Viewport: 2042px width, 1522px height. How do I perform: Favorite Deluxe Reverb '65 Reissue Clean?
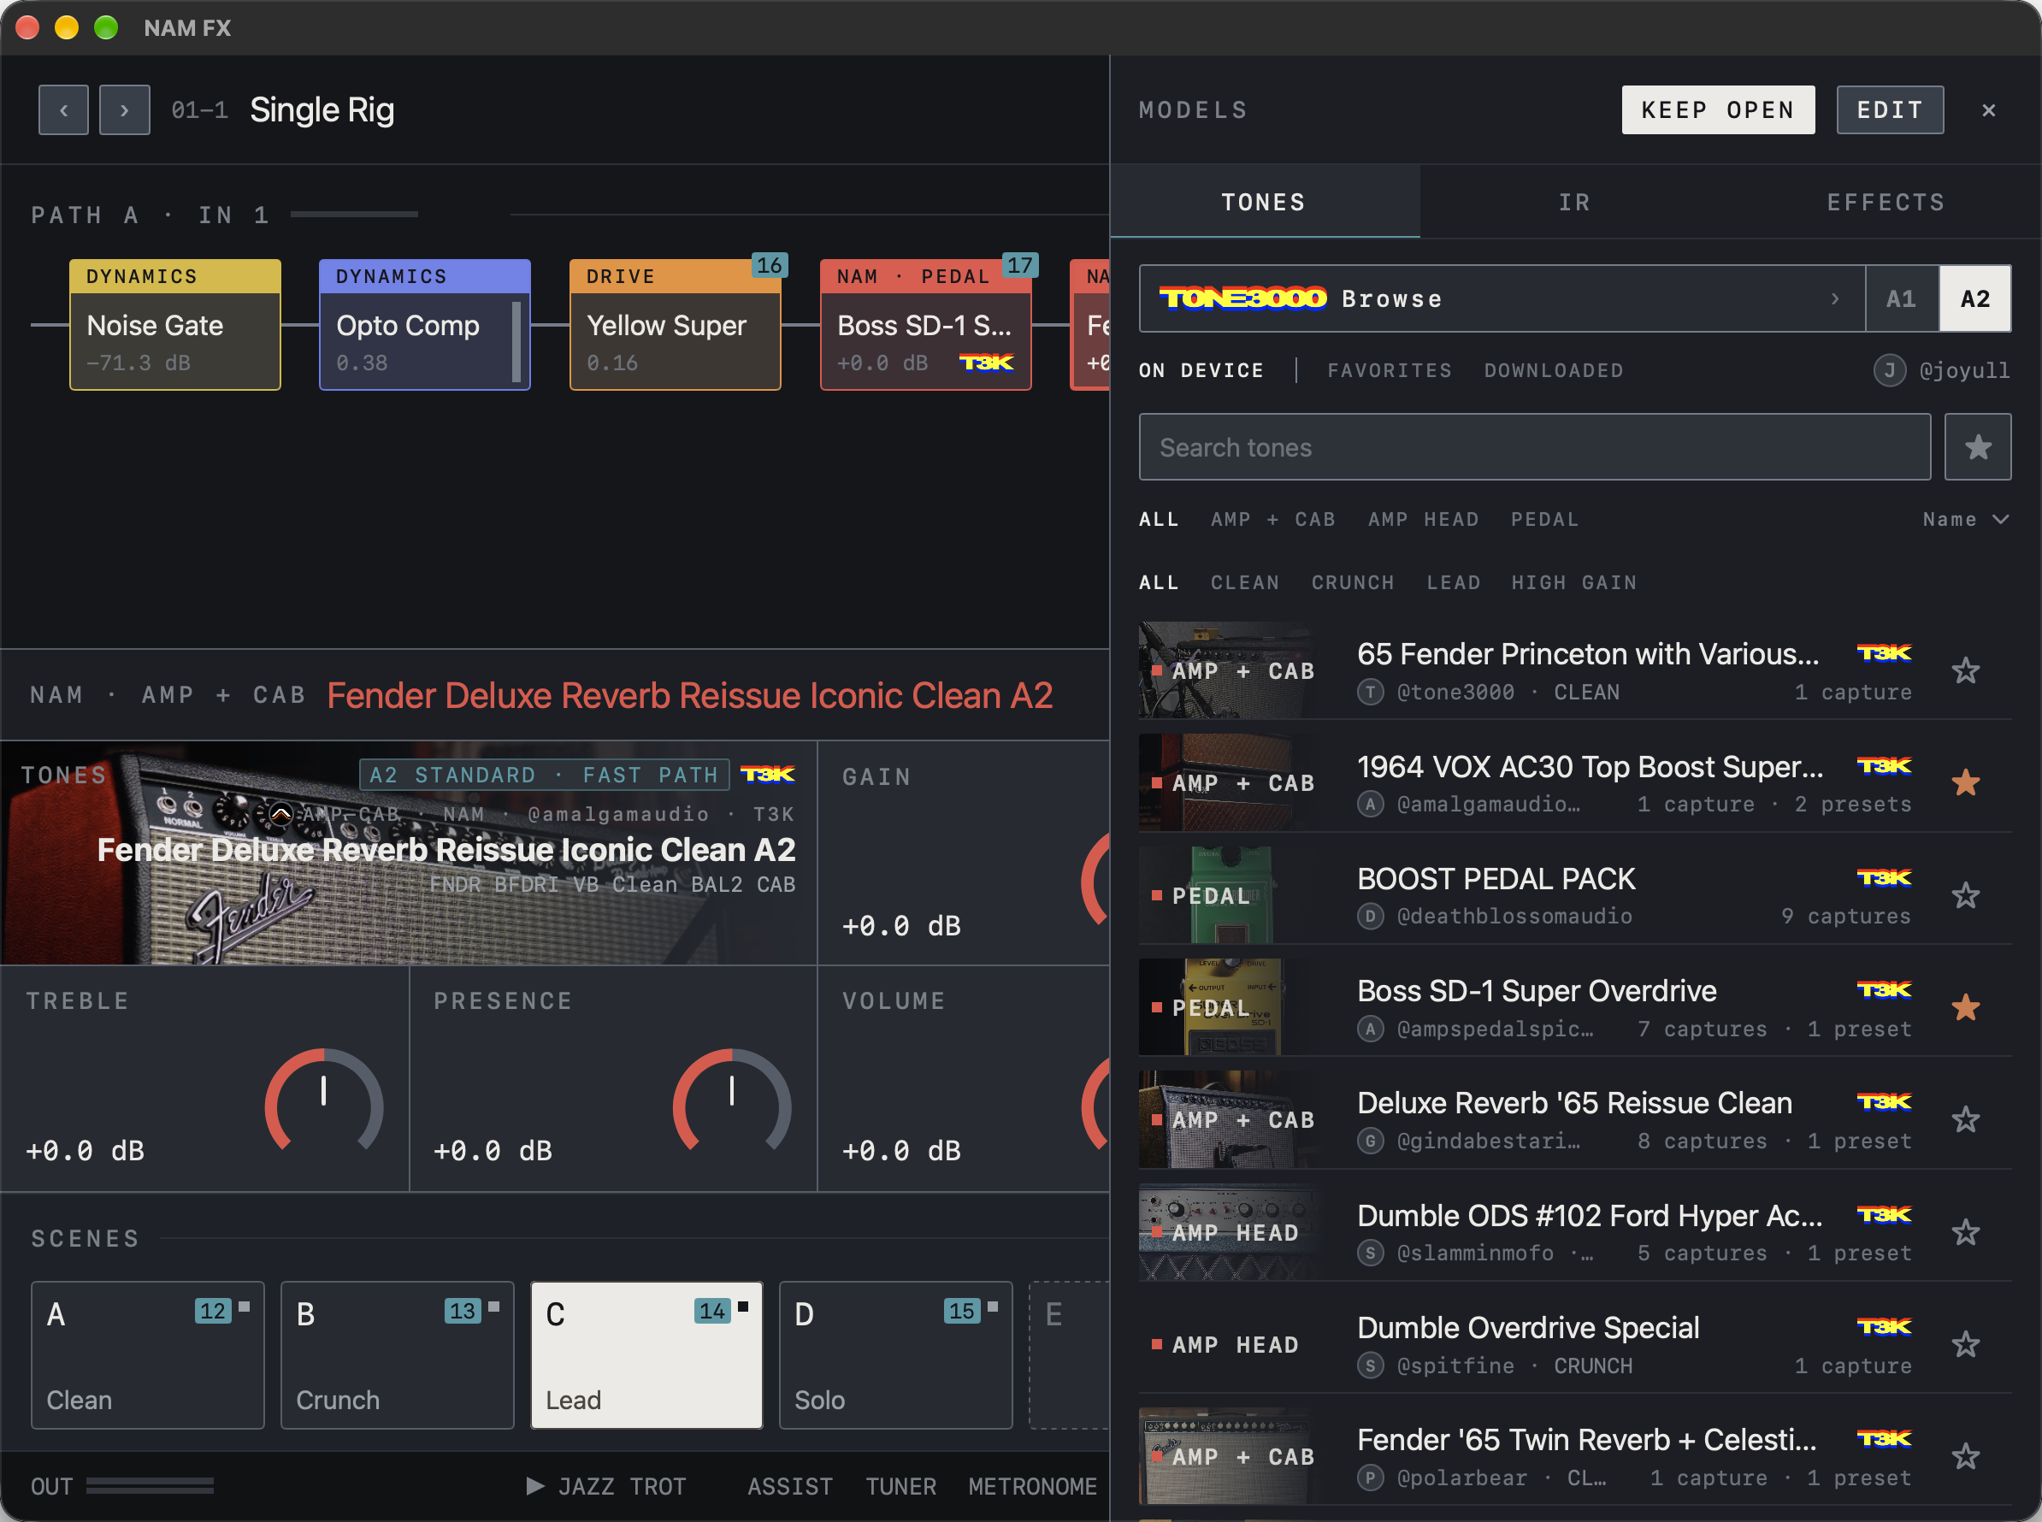click(1966, 1120)
